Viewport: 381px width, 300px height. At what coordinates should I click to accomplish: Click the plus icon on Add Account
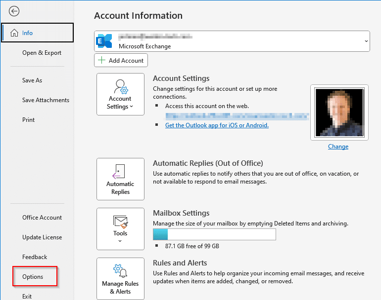(101, 60)
